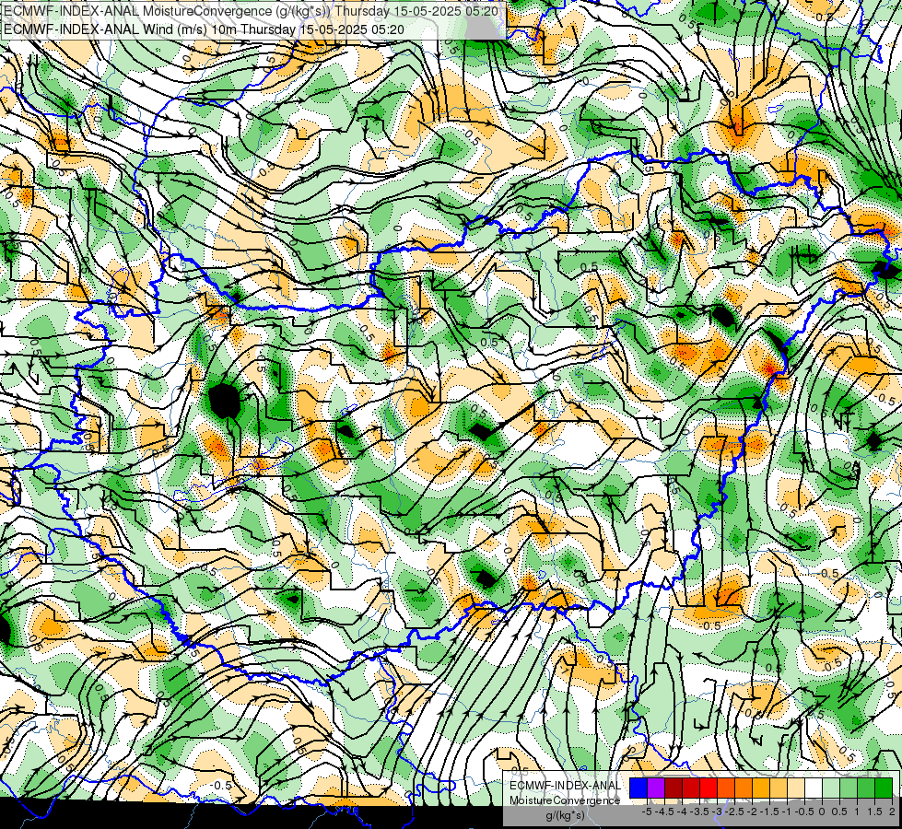Image resolution: width=902 pixels, height=829 pixels.
Task: Choose legend swatch between -1 and -0.5
Action: coord(796,788)
